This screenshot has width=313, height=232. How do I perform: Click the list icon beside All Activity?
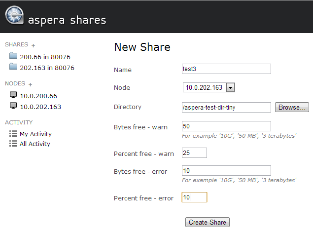(x=13, y=144)
